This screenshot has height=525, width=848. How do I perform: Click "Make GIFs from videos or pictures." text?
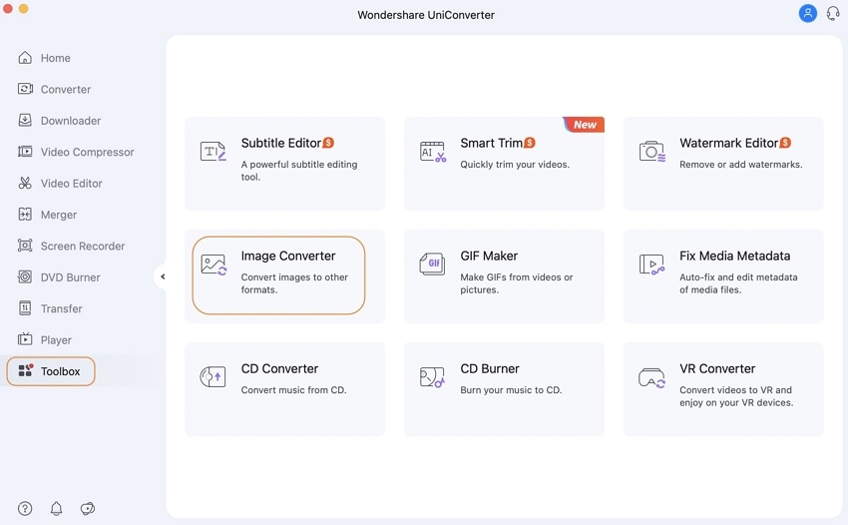(x=516, y=283)
